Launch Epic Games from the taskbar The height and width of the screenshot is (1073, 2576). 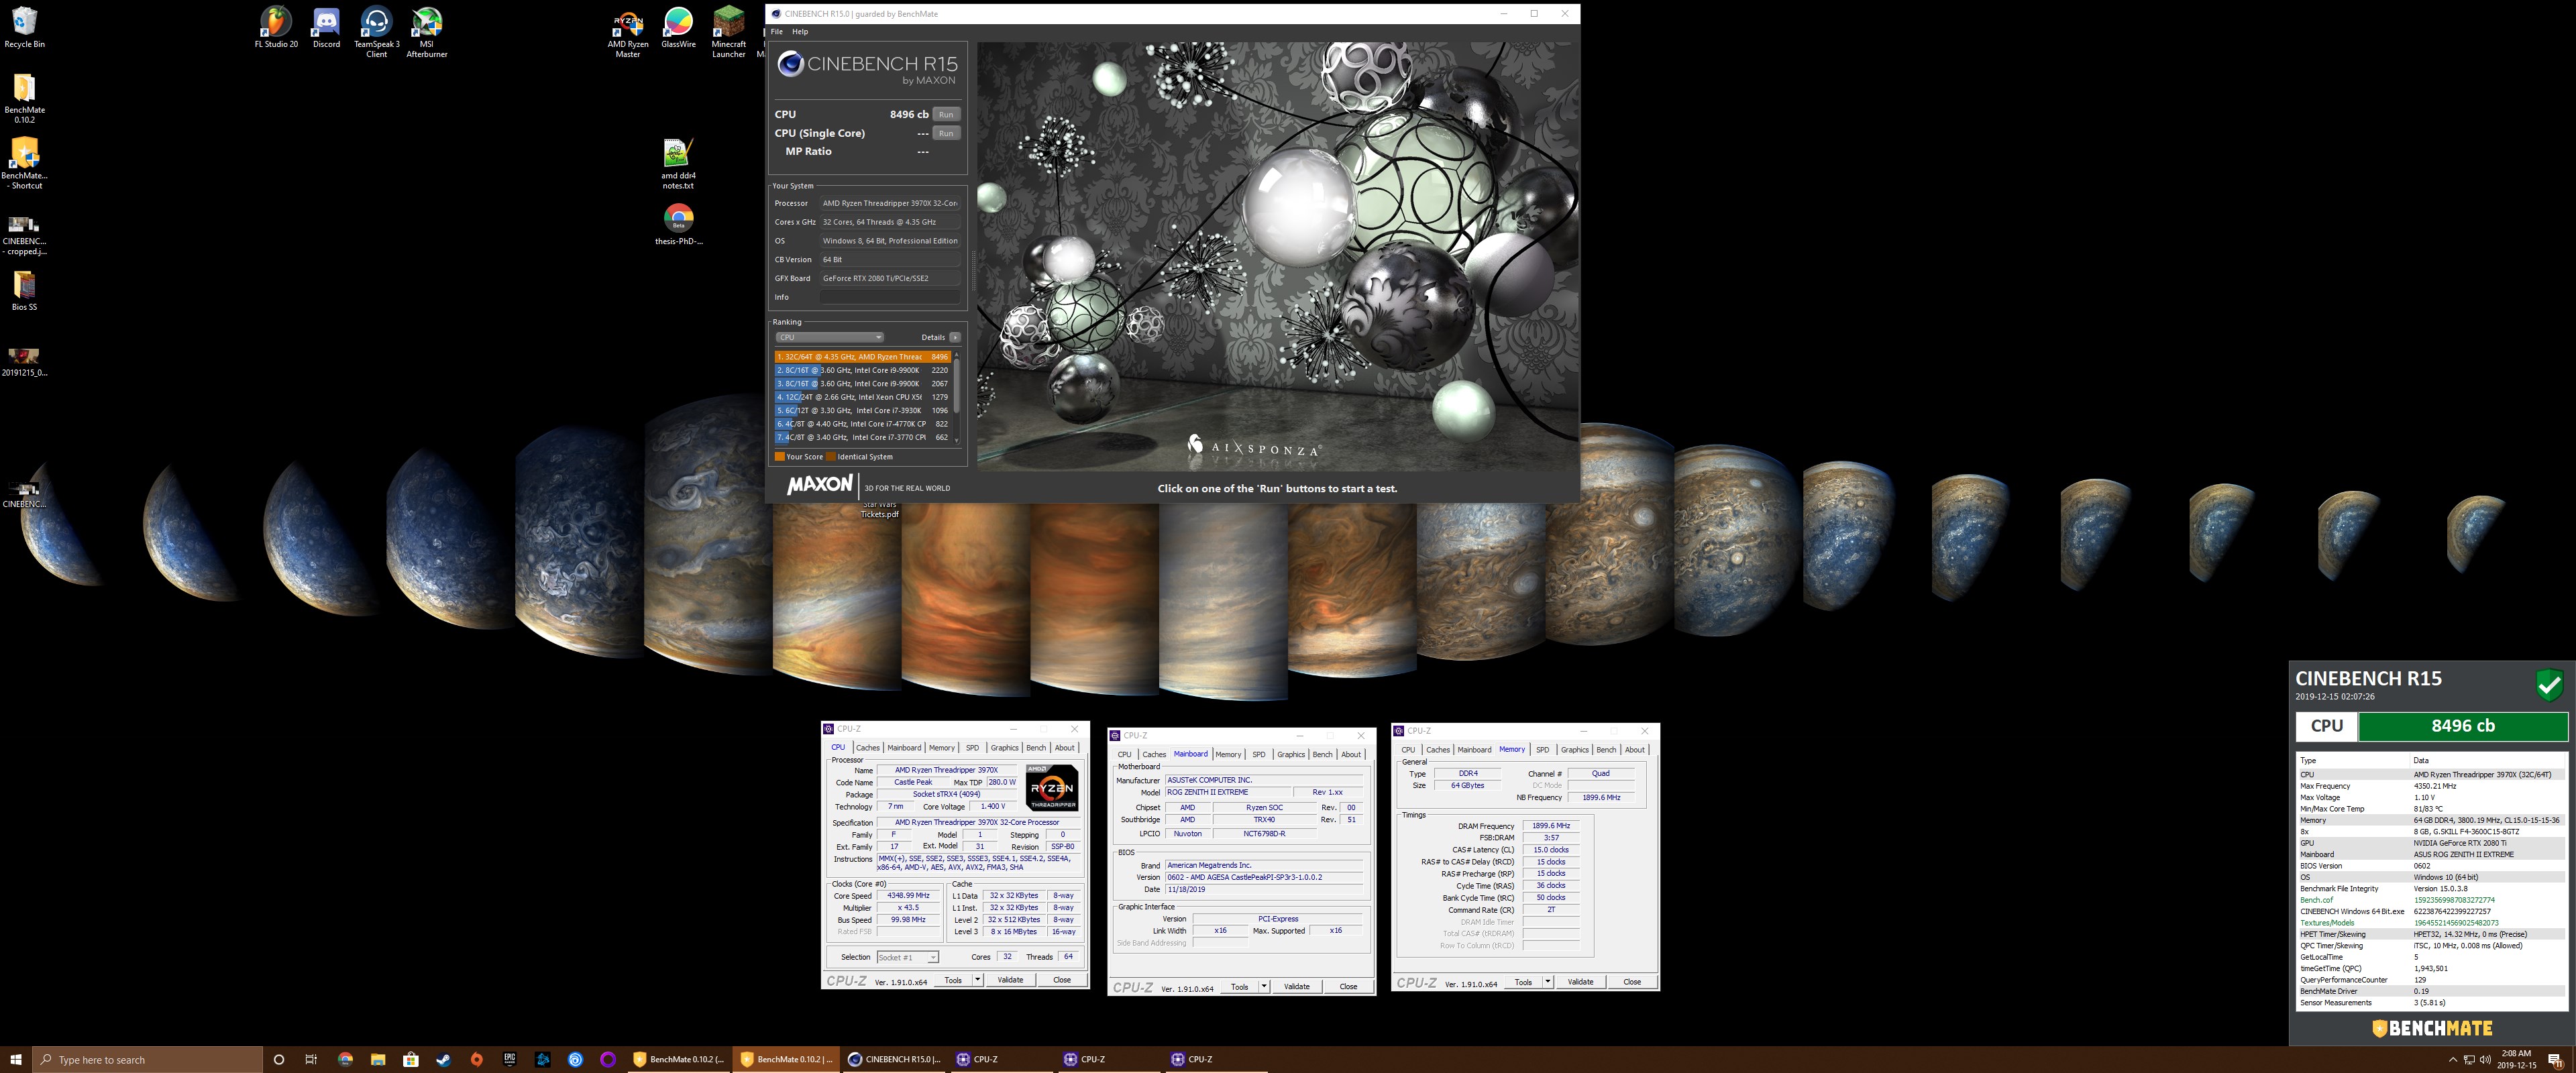509,1059
